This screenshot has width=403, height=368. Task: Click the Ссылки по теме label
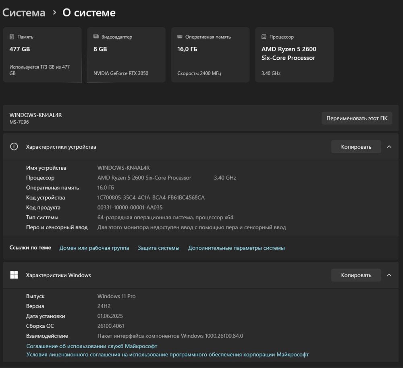coord(30,247)
